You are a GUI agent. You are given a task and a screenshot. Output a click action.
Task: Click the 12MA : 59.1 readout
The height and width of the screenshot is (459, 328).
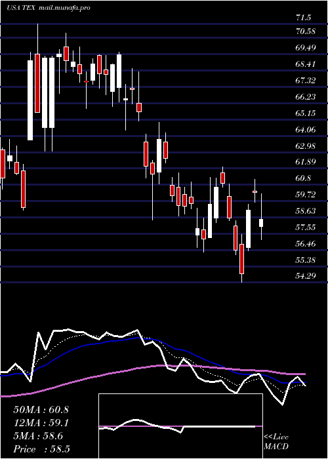click(x=41, y=423)
